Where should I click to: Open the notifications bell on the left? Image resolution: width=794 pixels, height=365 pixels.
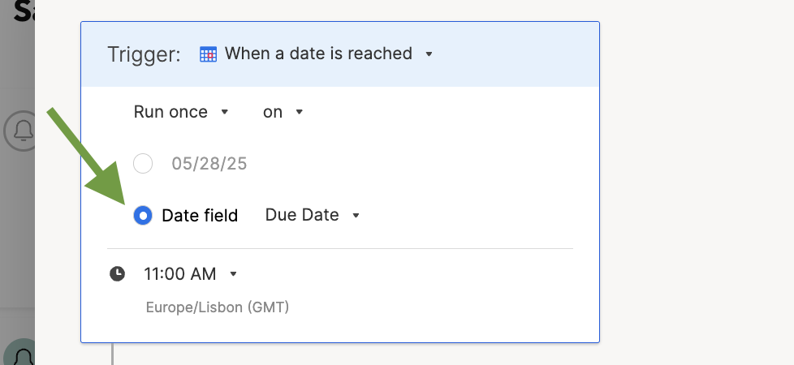pyautogui.click(x=19, y=131)
